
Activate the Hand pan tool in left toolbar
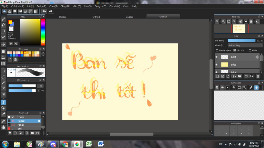click(3, 127)
